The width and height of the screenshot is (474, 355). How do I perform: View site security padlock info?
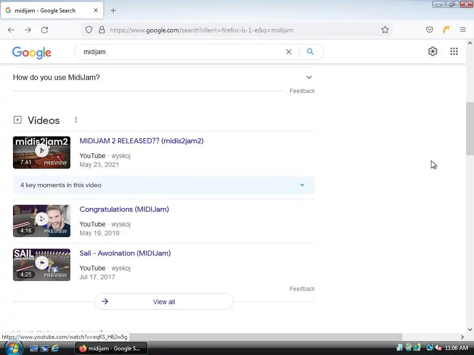[102, 30]
